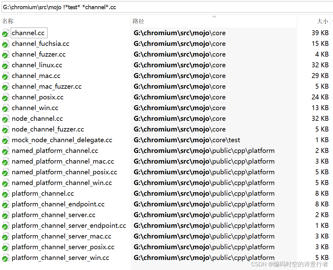The width and height of the screenshot is (333, 270).
Task: Click the search query input field
Action: point(167,7)
